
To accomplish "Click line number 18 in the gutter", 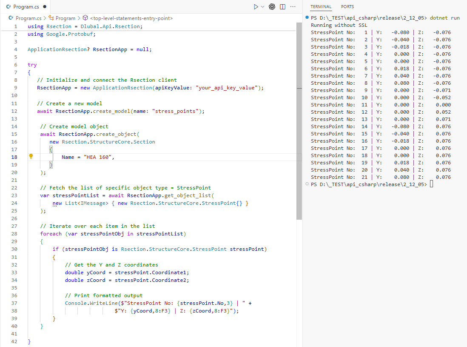I will 15,157.
